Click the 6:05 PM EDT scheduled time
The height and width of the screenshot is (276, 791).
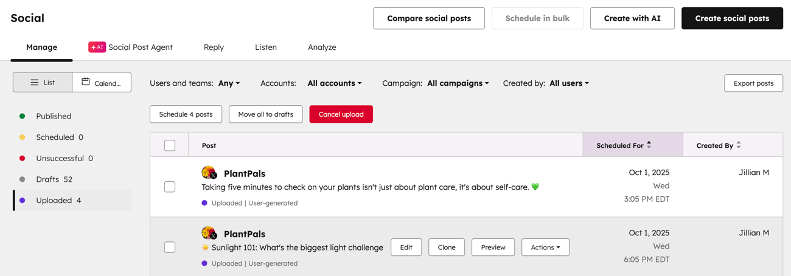click(x=647, y=259)
